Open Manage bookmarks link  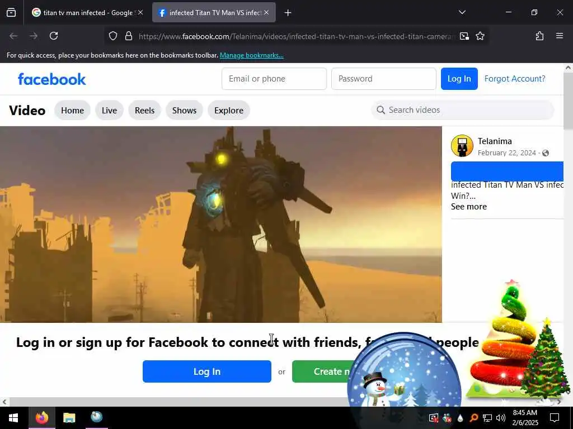click(251, 55)
